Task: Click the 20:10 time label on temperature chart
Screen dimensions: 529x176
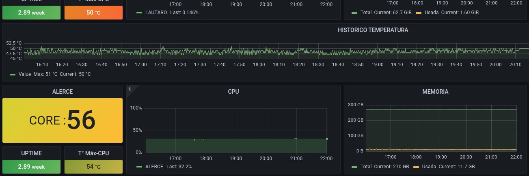Action: [516, 64]
